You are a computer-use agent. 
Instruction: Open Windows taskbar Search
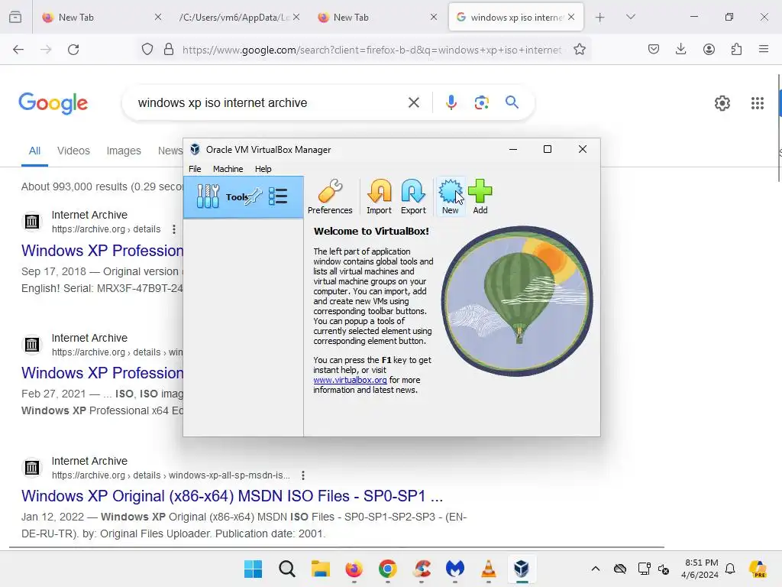[x=287, y=569]
